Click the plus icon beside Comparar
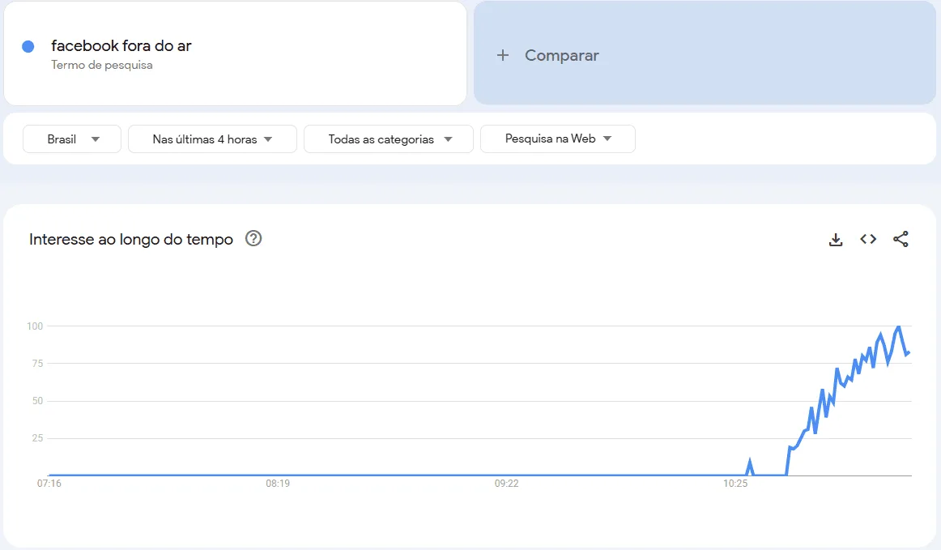The image size is (941, 550). [x=503, y=55]
